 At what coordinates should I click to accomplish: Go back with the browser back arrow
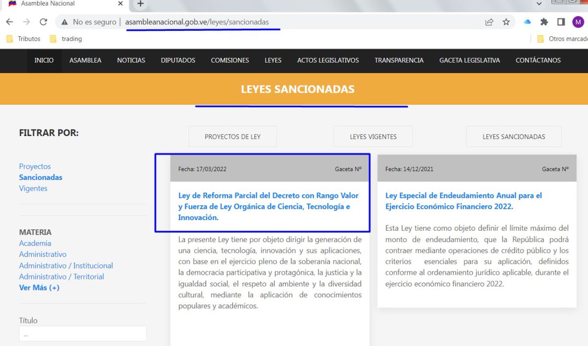pyautogui.click(x=10, y=22)
